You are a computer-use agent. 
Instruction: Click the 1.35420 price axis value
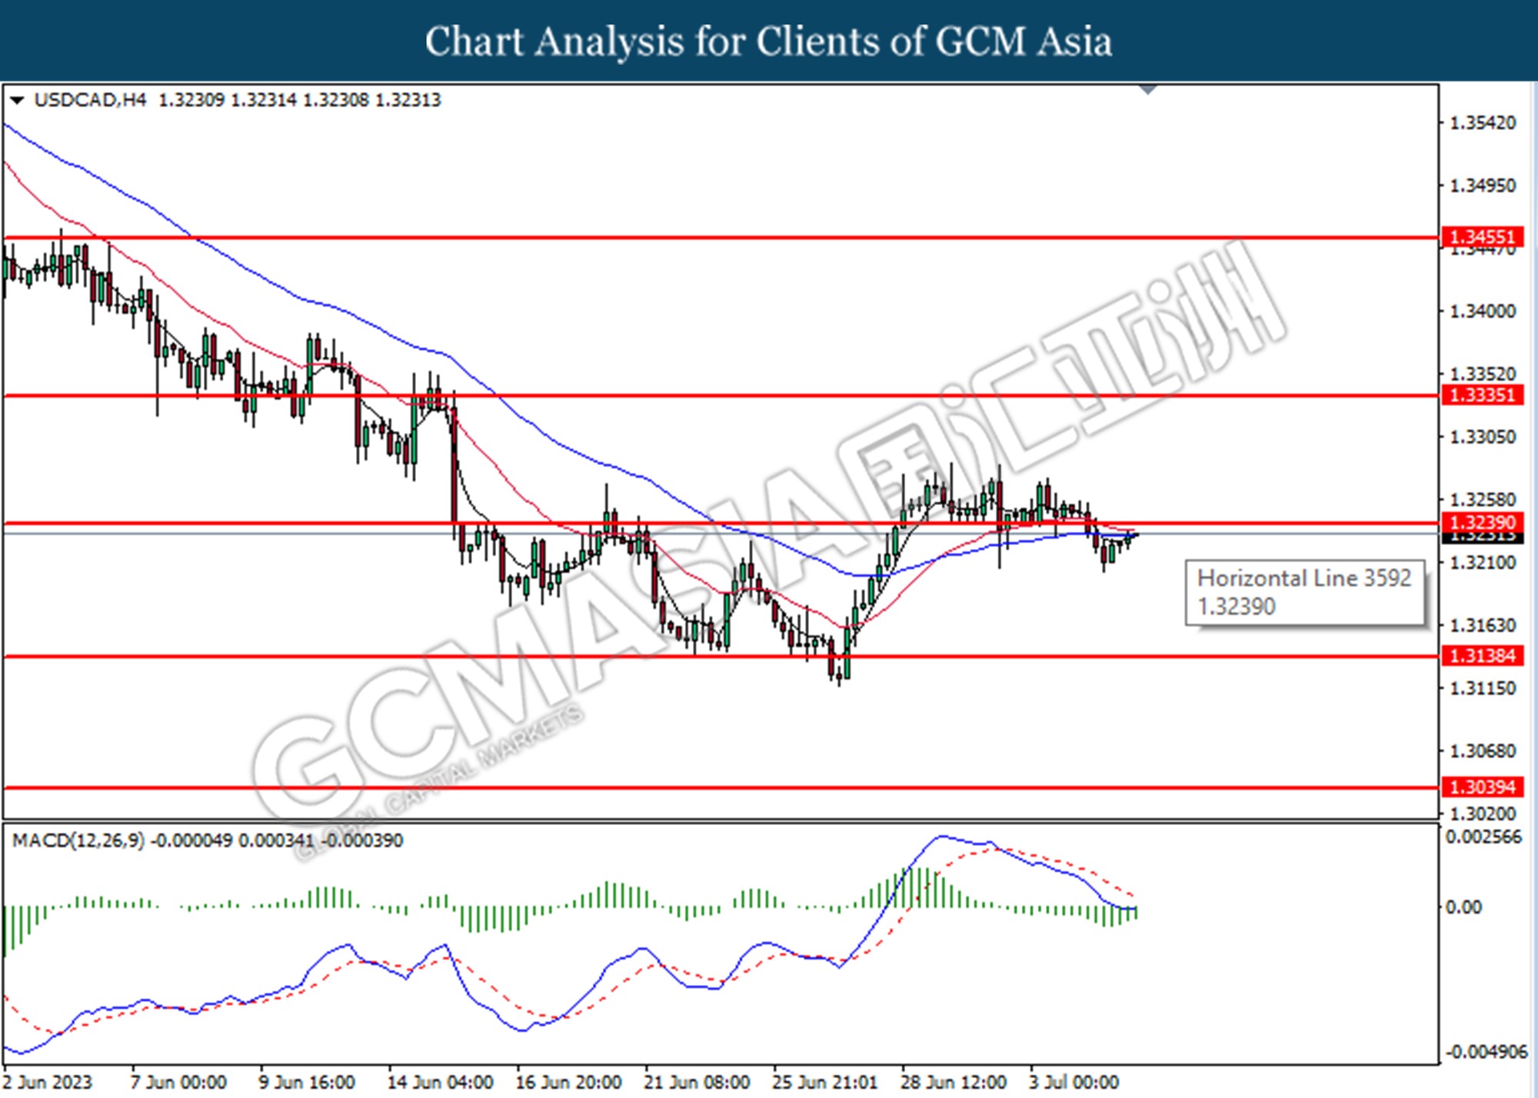click(1483, 123)
